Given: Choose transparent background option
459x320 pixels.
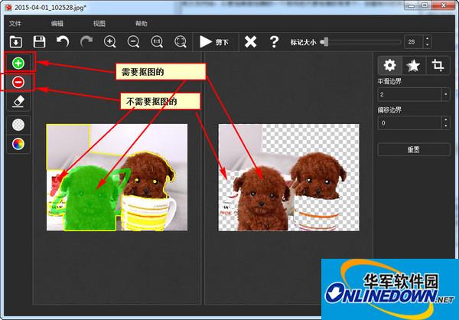Looking at the screenshot, I should click(18, 125).
